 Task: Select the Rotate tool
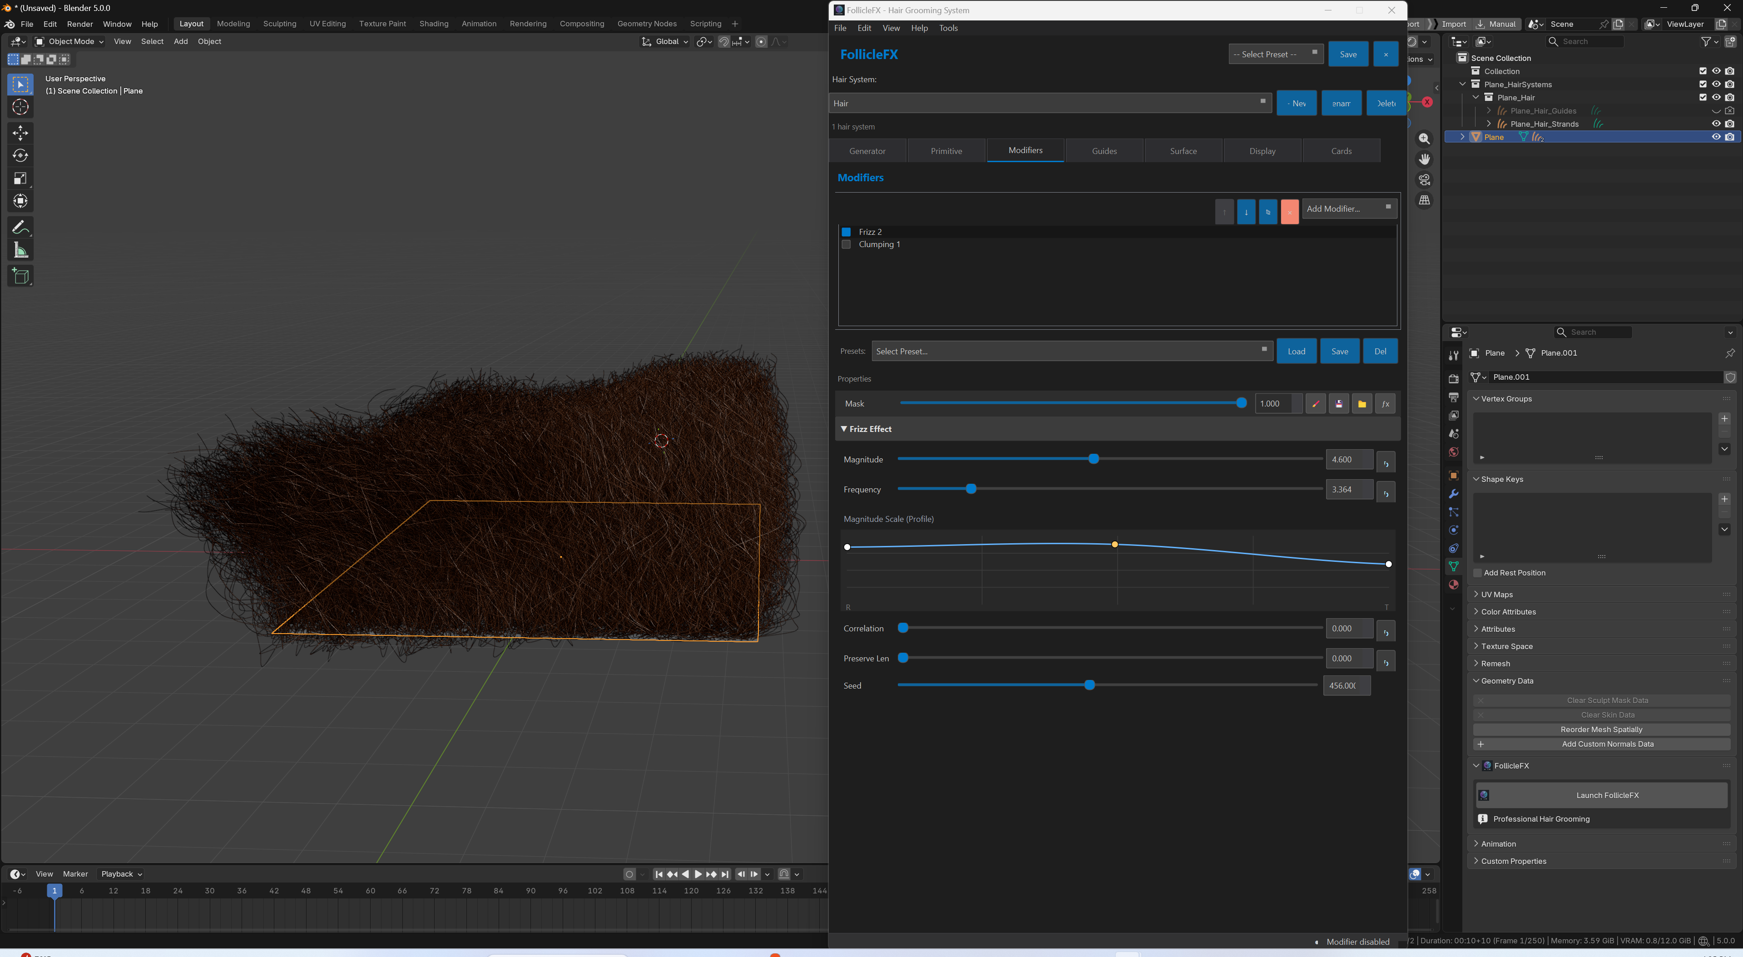pos(20,156)
